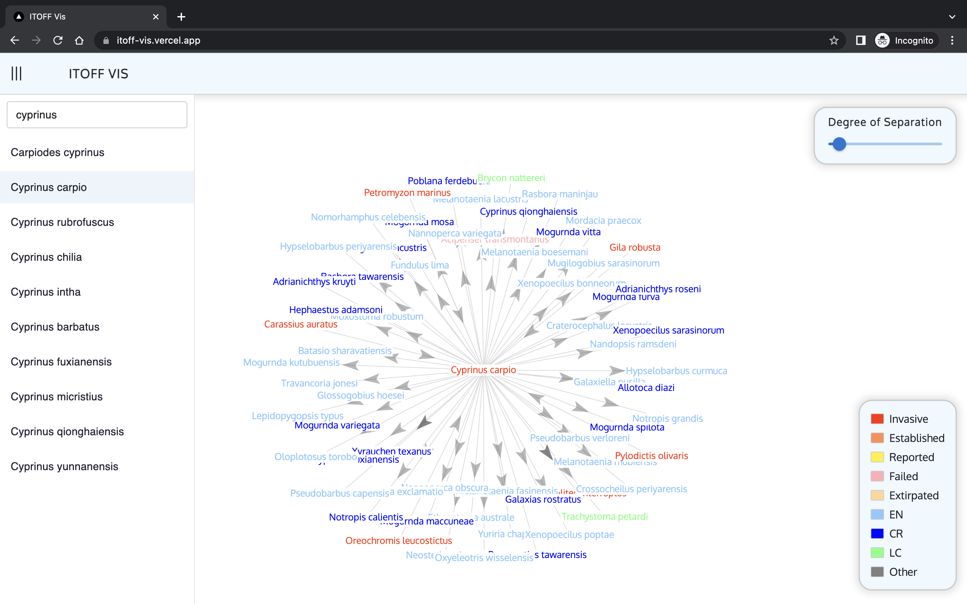The image size is (967, 604).
Task: Open the Incognito profile indicator
Action: [x=905, y=40]
